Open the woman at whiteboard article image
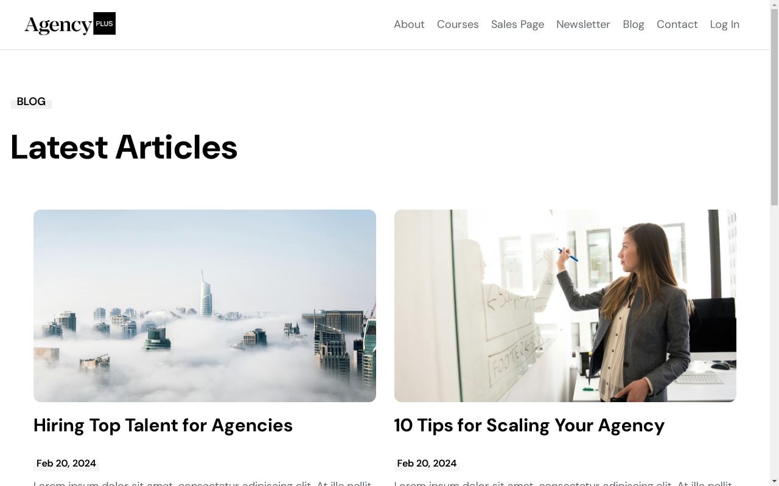 click(565, 306)
